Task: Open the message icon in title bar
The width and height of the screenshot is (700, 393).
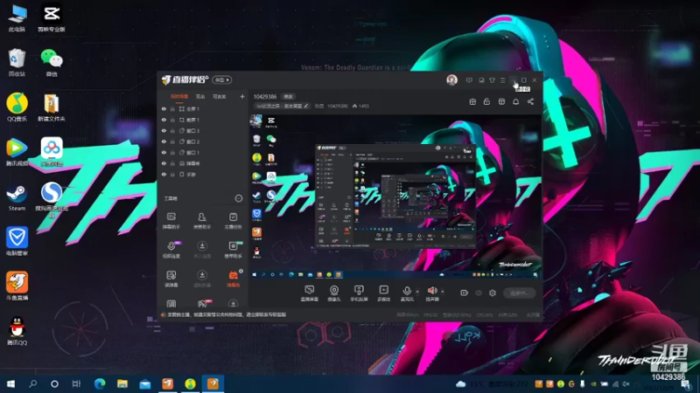Action: tap(469, 80)
